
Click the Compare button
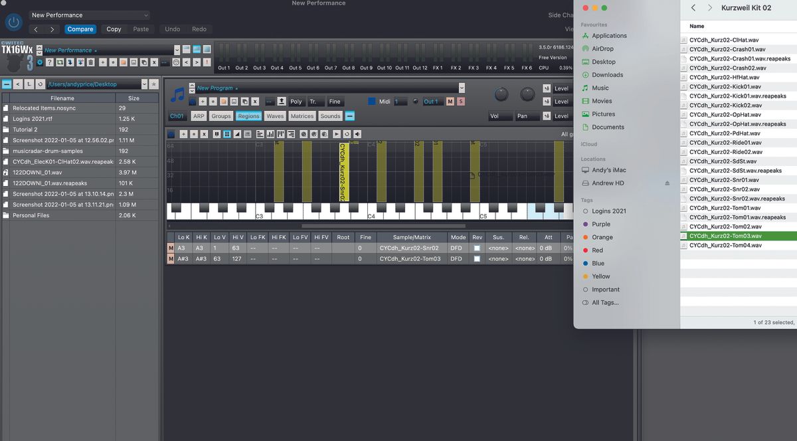click(80, 29)
